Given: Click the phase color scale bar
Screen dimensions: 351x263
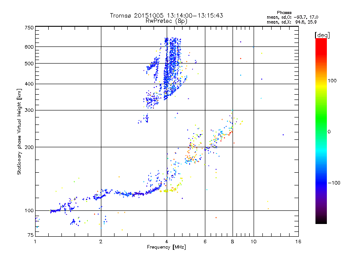Looking at the screenshot, I should (321, 131).
